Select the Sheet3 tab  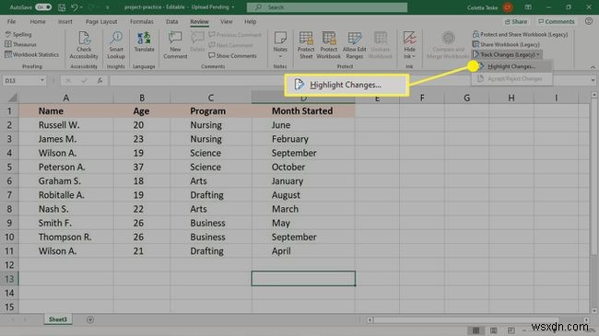[58, 319]
